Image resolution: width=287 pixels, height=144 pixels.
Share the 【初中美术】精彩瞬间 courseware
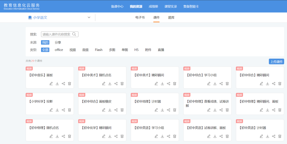pyautogui.click(x=168, y=84)
